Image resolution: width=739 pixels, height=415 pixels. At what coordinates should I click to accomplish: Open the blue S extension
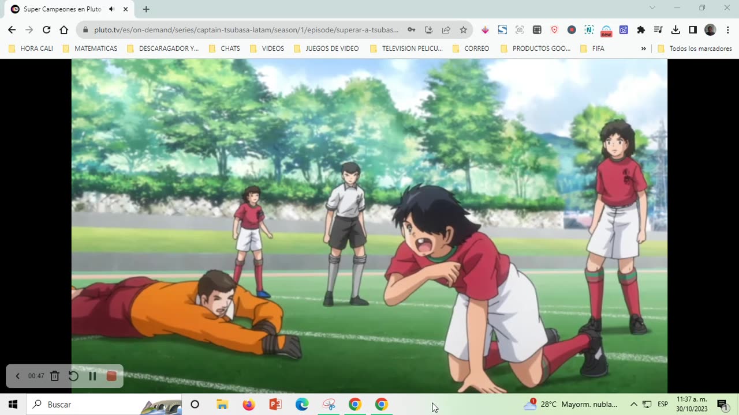tap(502, 30)
